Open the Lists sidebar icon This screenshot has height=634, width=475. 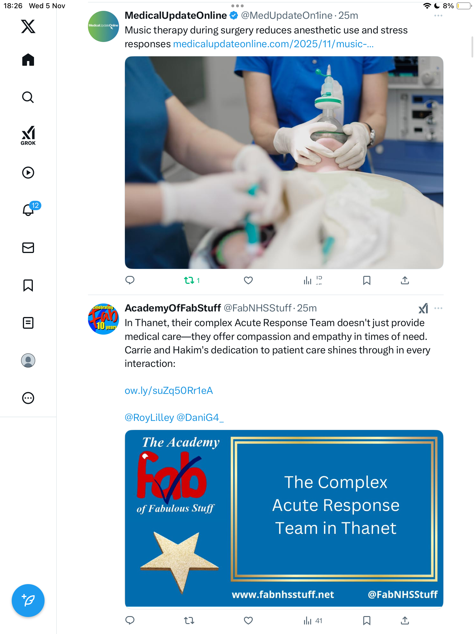(x=28, y=323)
